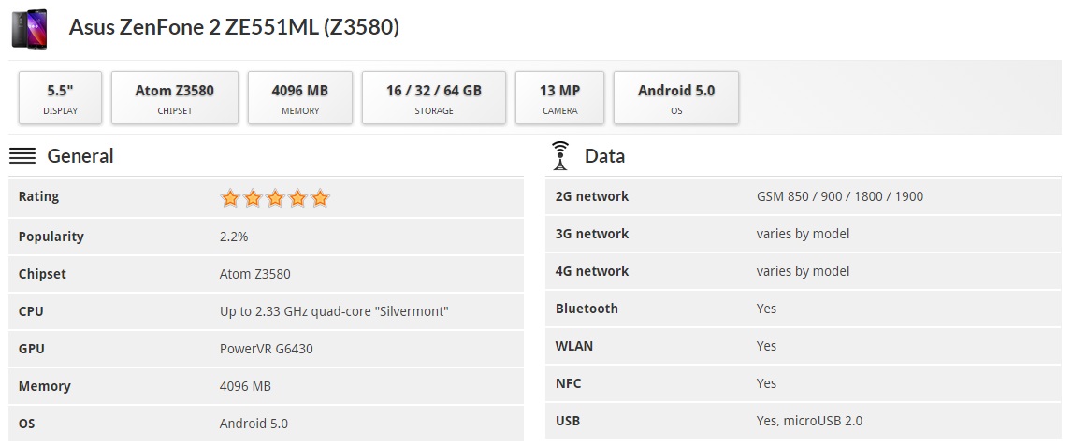This screenshot has width=1072, height=446.
Task: Click the 4G network 'varies by model' value
Action: [x=803, y=271]
